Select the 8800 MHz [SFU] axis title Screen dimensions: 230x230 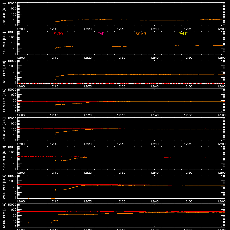4,187
